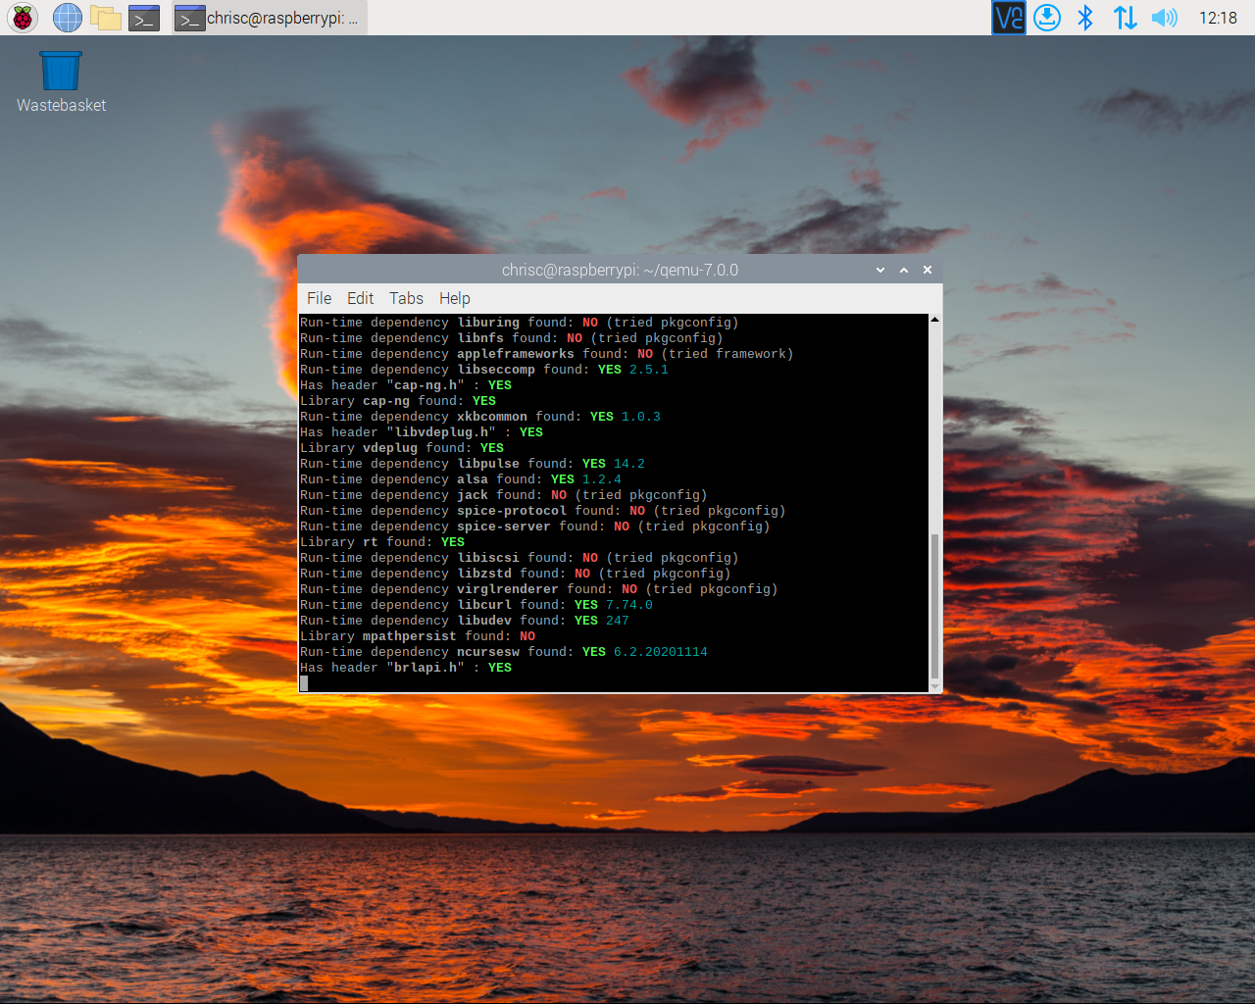Screen dimensions: 1255x1004
Task: Open the Bluetooth tray menu
Action: click(x=1085, y=18)
